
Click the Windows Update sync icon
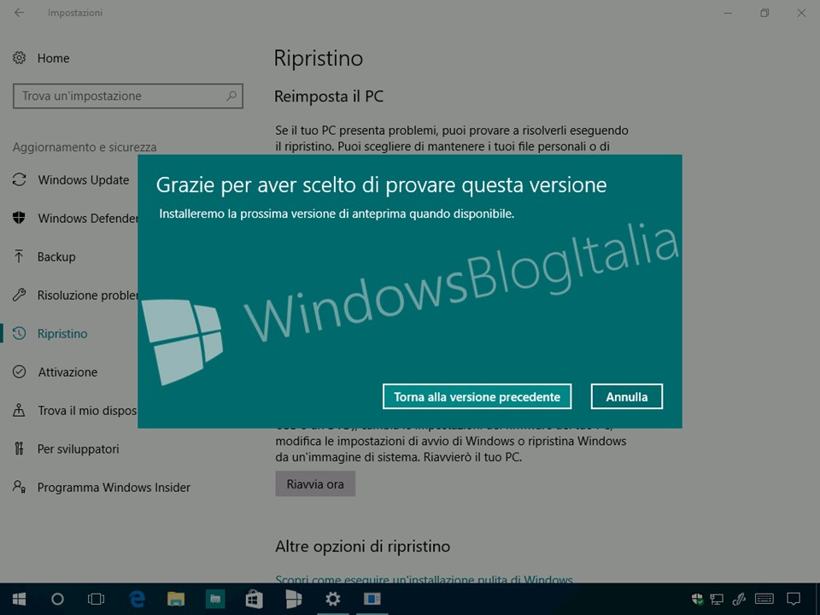(20, 180)
